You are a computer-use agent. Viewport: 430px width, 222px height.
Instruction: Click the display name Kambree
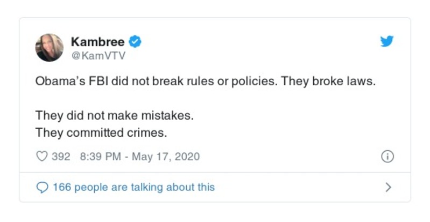(97, 42)
